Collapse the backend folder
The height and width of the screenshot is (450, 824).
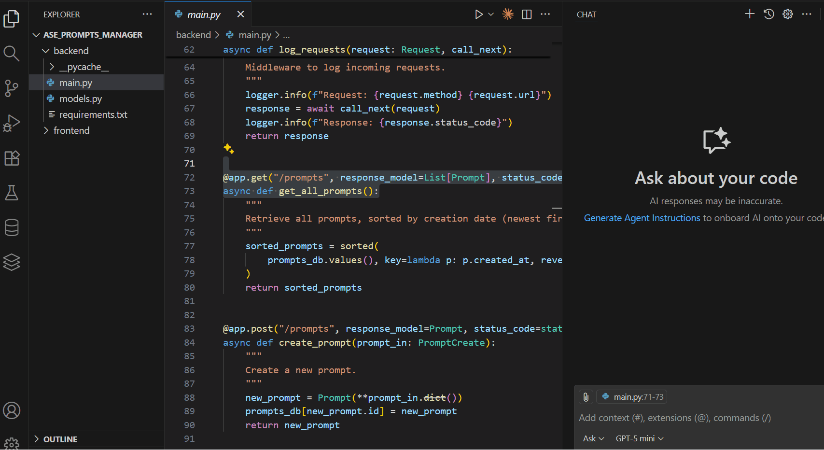tap(71, 51)
